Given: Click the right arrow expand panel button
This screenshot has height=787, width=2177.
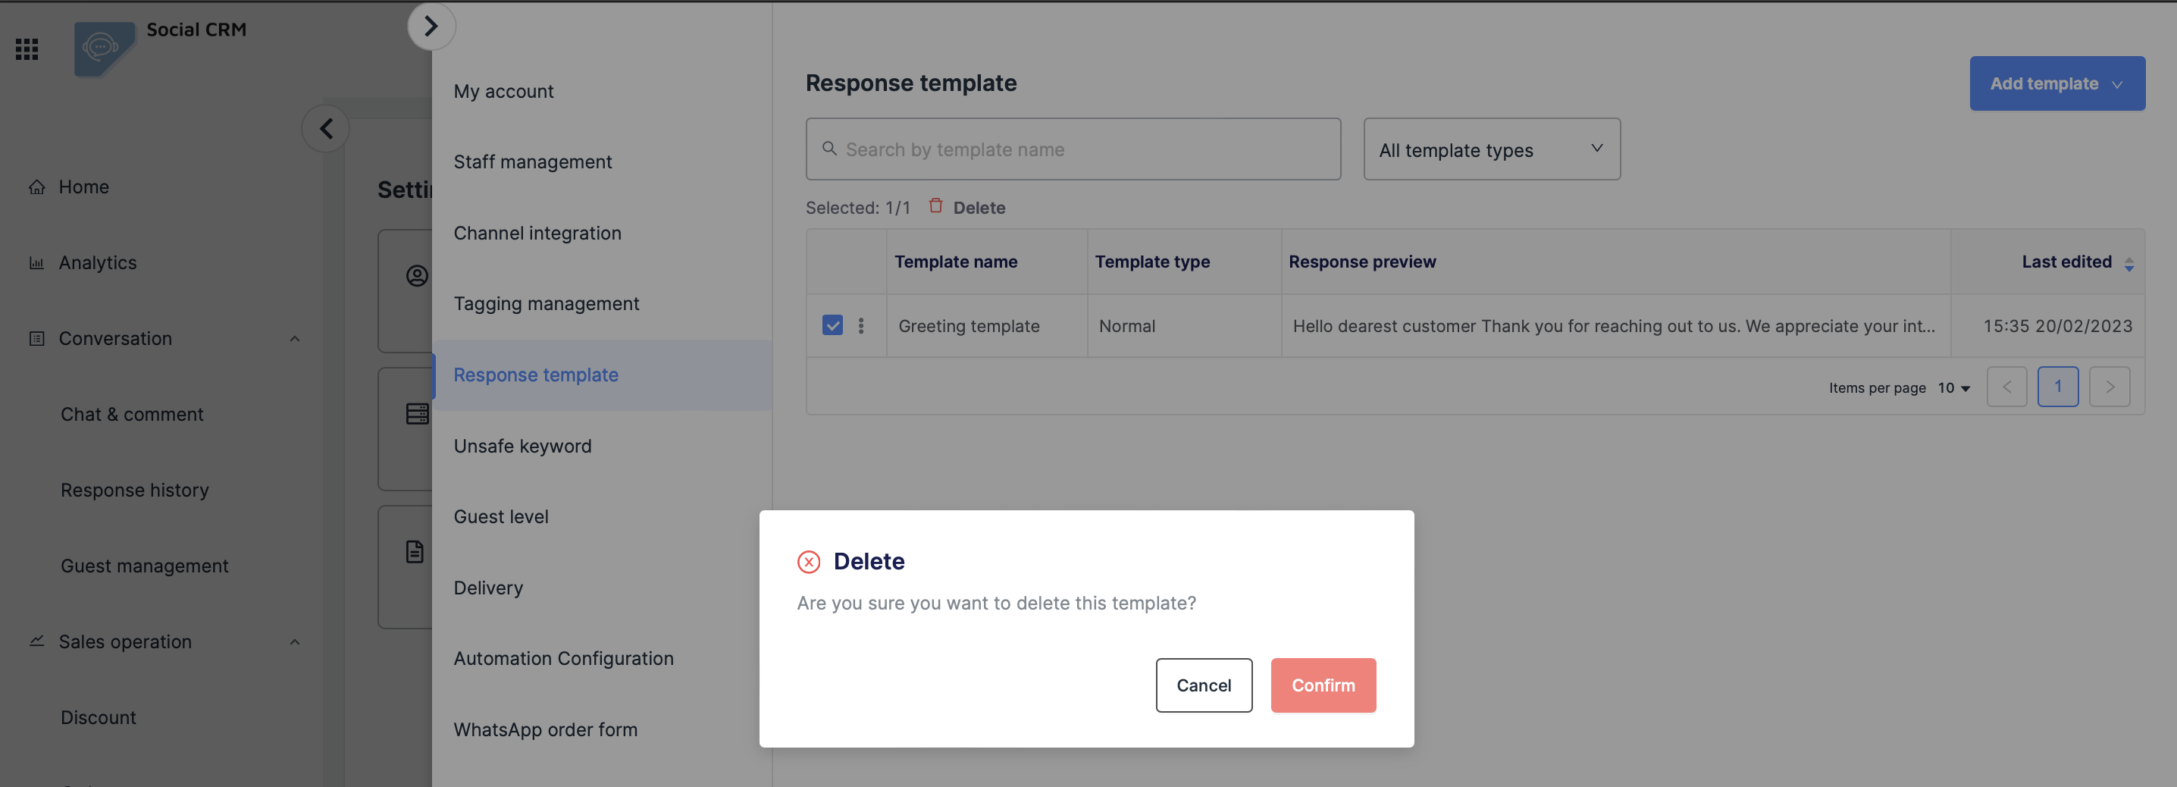Looking at the screenshot, I should [x=431, y=27].
